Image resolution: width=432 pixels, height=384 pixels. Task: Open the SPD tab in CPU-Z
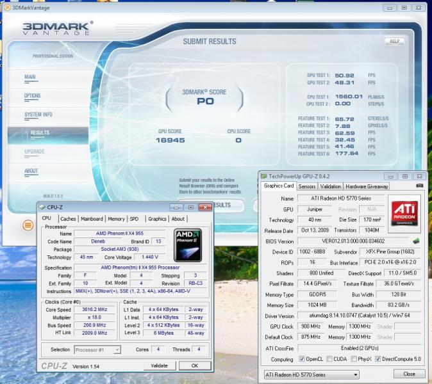coord(134,219)
